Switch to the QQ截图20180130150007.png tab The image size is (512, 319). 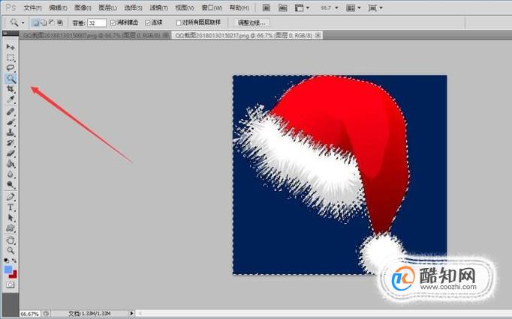(92, 35)
